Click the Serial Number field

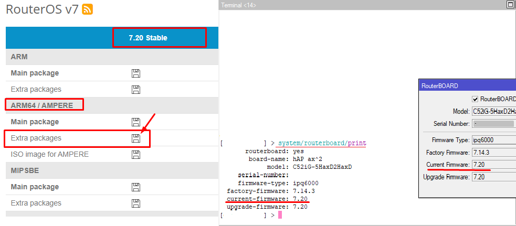click(x=493, y=124)
